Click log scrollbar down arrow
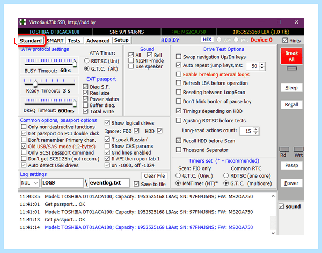The width and height of the screenshot is (322, 253). click(x=273, y=233)
